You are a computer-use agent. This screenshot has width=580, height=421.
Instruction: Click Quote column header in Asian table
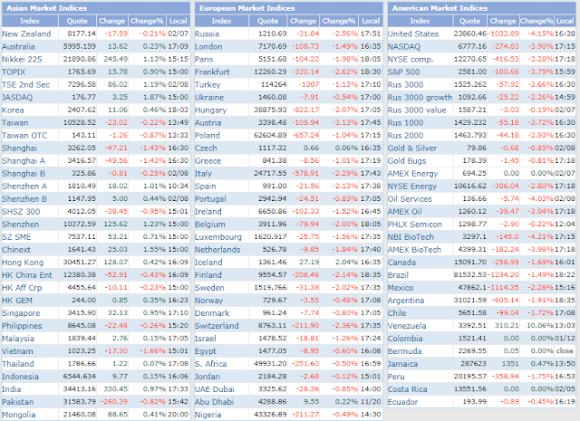tap(77, 21)
